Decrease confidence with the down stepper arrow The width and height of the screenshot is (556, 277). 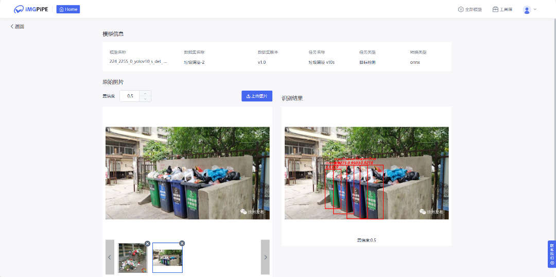[145, 99]
